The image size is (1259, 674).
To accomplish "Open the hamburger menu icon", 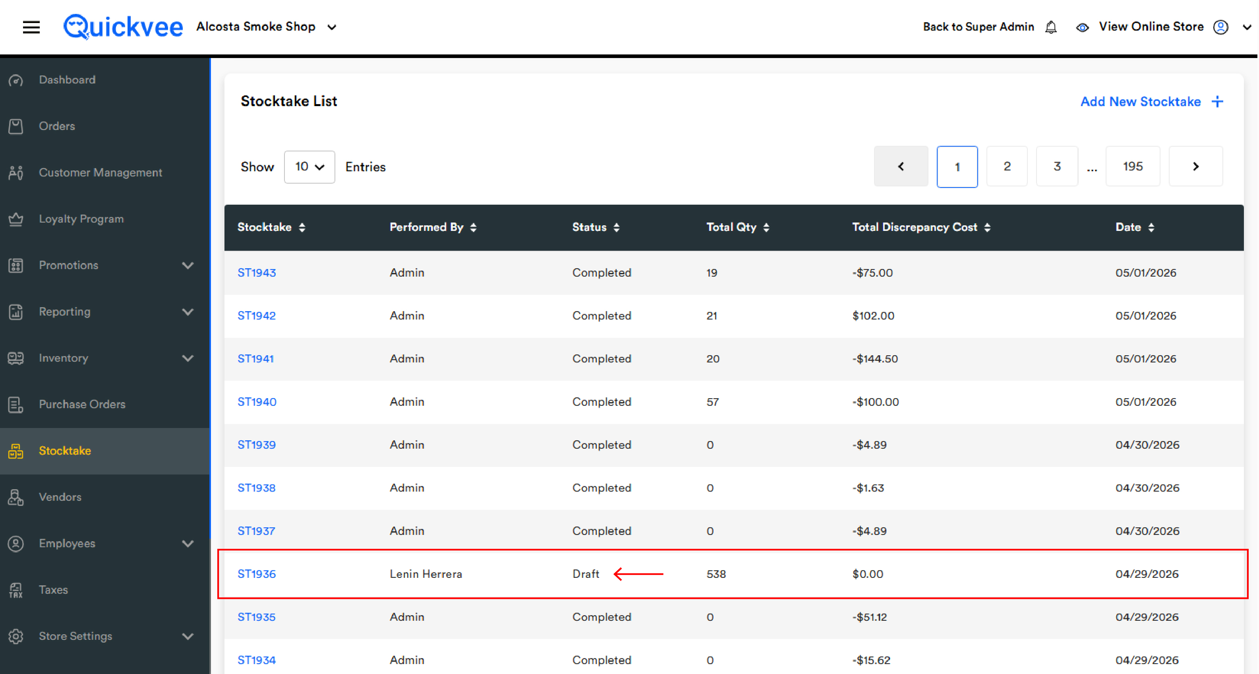I will click(x=31, y=27).
